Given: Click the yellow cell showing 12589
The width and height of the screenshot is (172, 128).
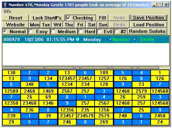Looking at the screenshot, I should (11, 91).
